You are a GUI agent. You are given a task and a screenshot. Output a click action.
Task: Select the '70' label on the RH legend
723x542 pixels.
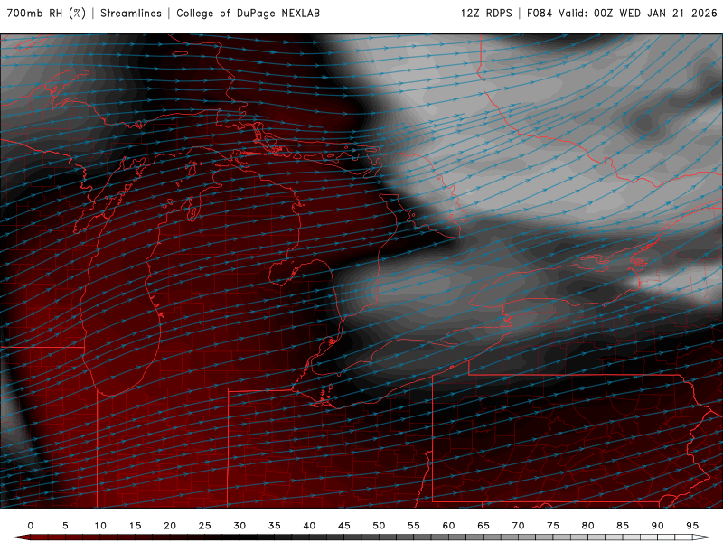click(518, 526)
